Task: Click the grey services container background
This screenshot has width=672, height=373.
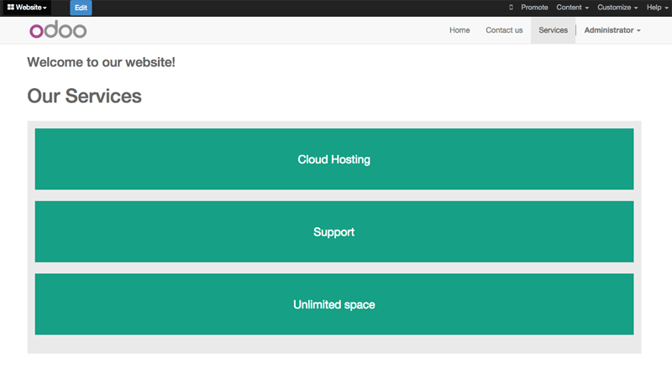Action: tap(334, 344)
